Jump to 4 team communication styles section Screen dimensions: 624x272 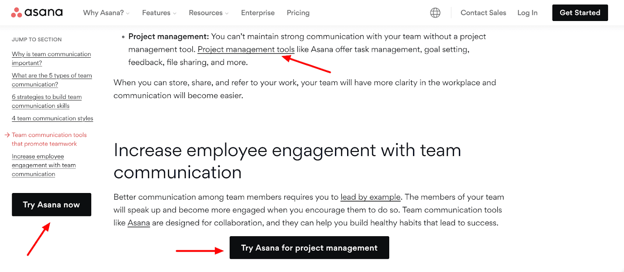52,118
